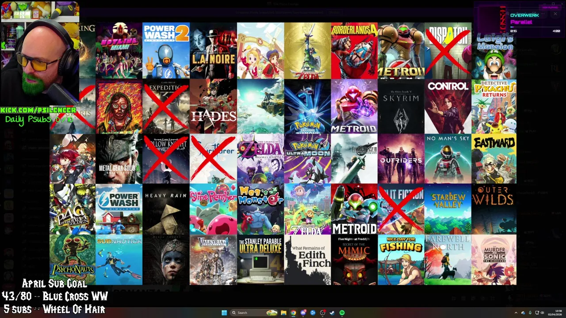Select the Final Fantasy VII cover
Image resolution: width=566 pixels, height=318 pixels.
pyautogui.click(x=354, y=159)
